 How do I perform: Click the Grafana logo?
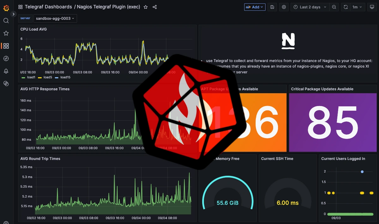click(6, 8)
